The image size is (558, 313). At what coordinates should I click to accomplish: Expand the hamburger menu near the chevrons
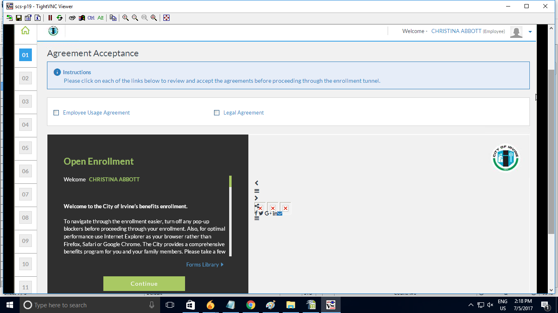tap(257, 190)
